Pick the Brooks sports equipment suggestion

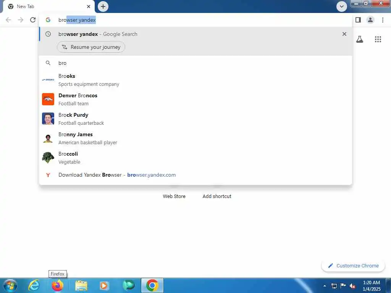[195, 80]
